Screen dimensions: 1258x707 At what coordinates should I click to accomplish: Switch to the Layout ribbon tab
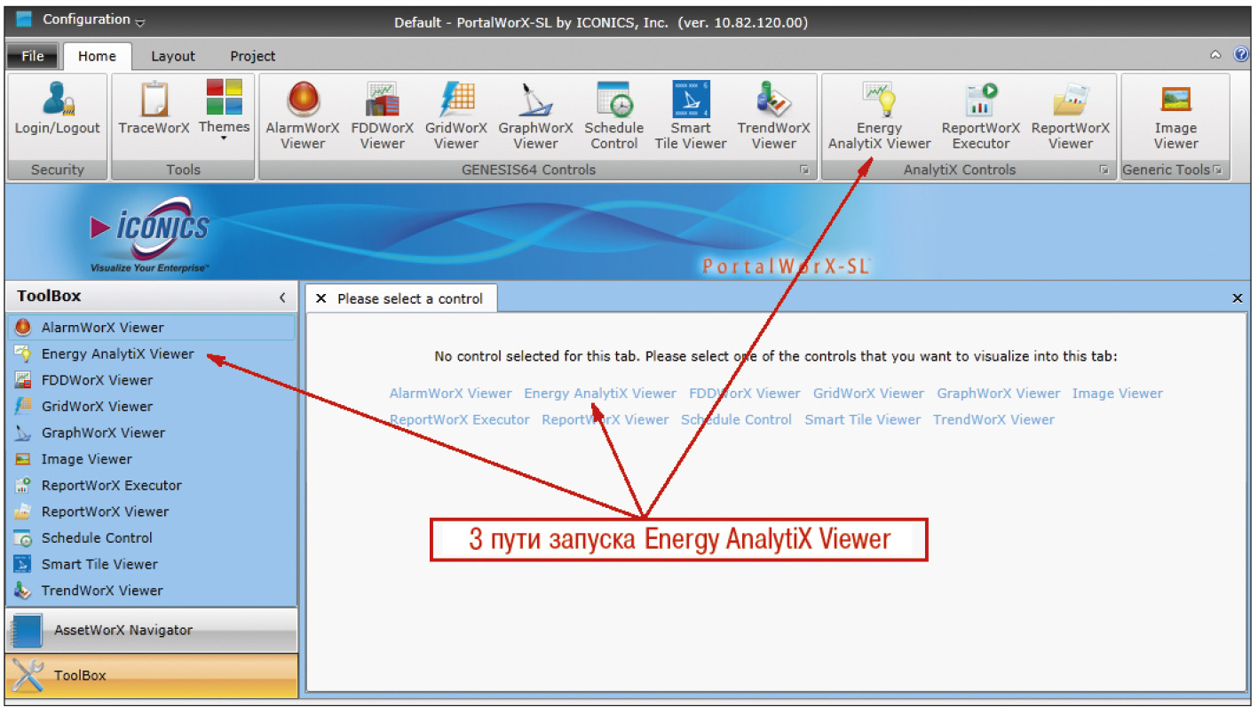(x=172, y=56)
